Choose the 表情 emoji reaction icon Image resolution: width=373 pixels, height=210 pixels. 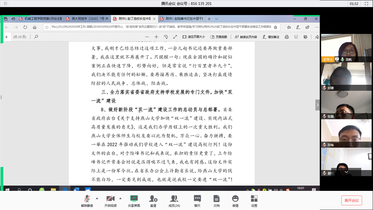point(235,200)
